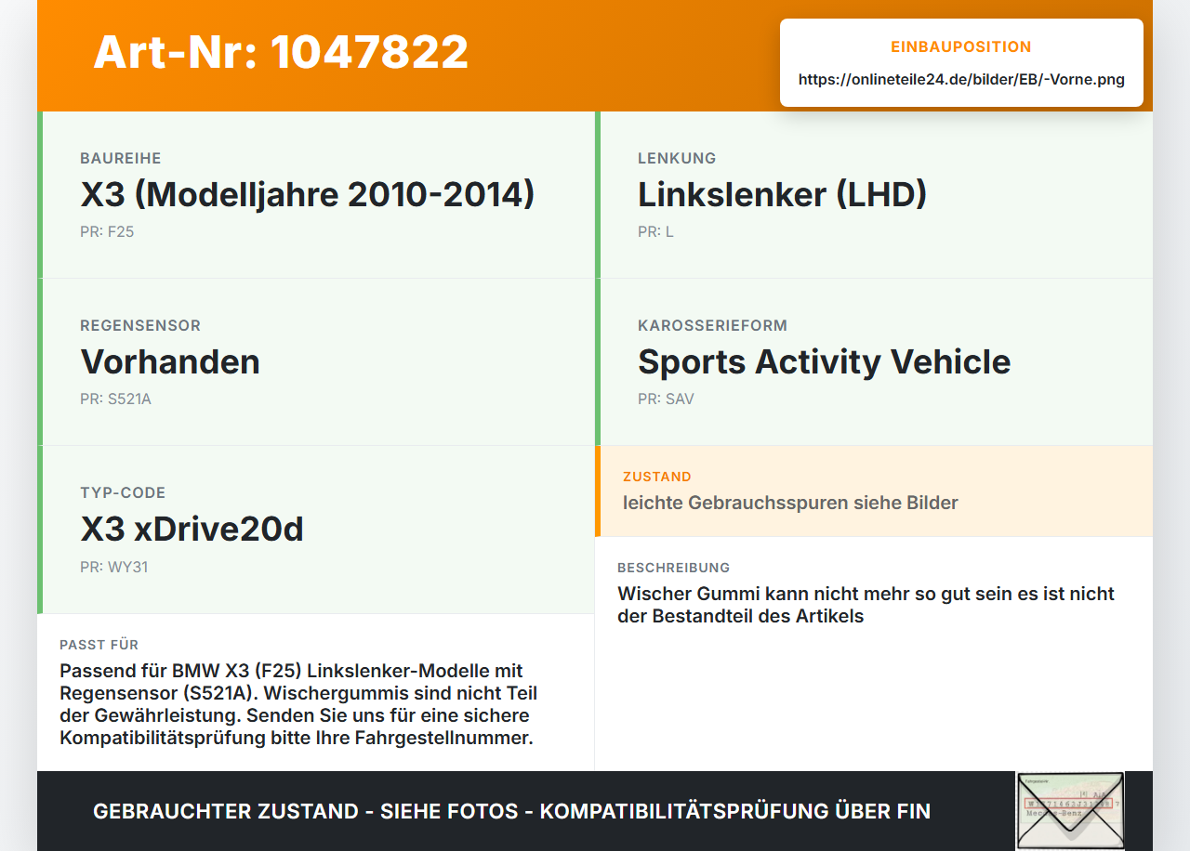1190x851 pixels.
Task: Select the X3 xDrive20d type code value
Action: click(x=192, y=530)
